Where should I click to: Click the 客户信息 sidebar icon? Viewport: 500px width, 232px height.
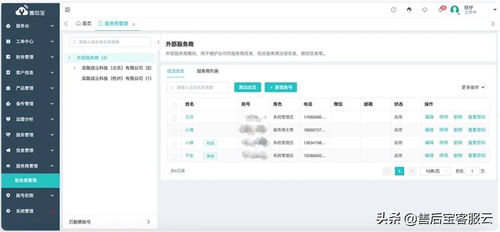click(x=8, y=73)
